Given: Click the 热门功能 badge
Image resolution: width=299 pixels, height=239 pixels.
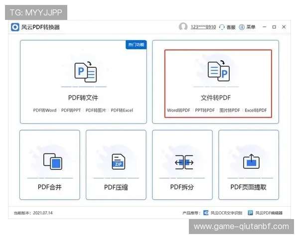Looking at the screenshot, I should tap(136, 45).
